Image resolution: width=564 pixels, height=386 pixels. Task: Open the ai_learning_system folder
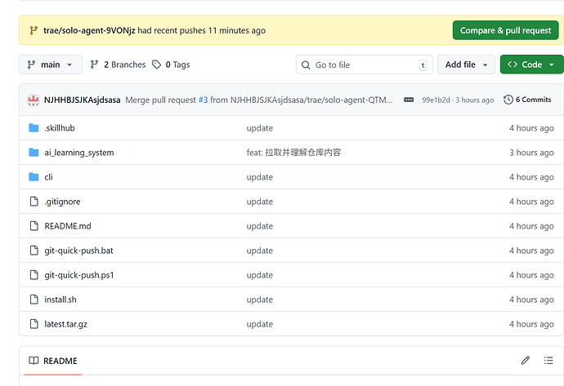coord(79,153)
